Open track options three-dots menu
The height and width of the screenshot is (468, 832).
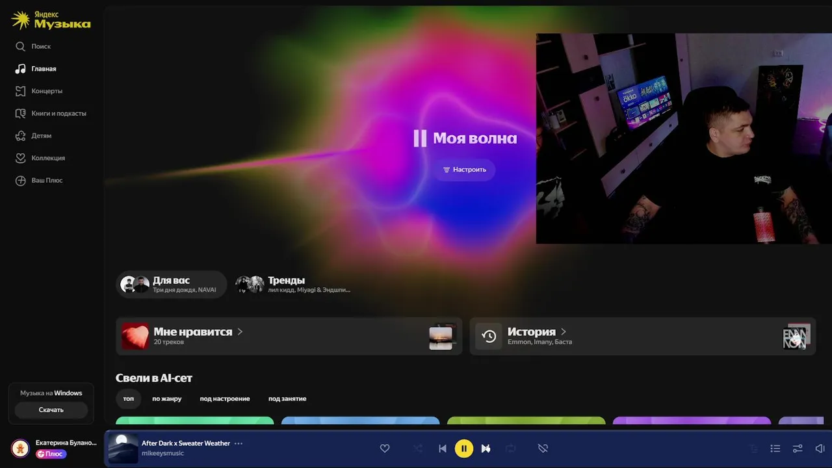(x=239, y=443)
